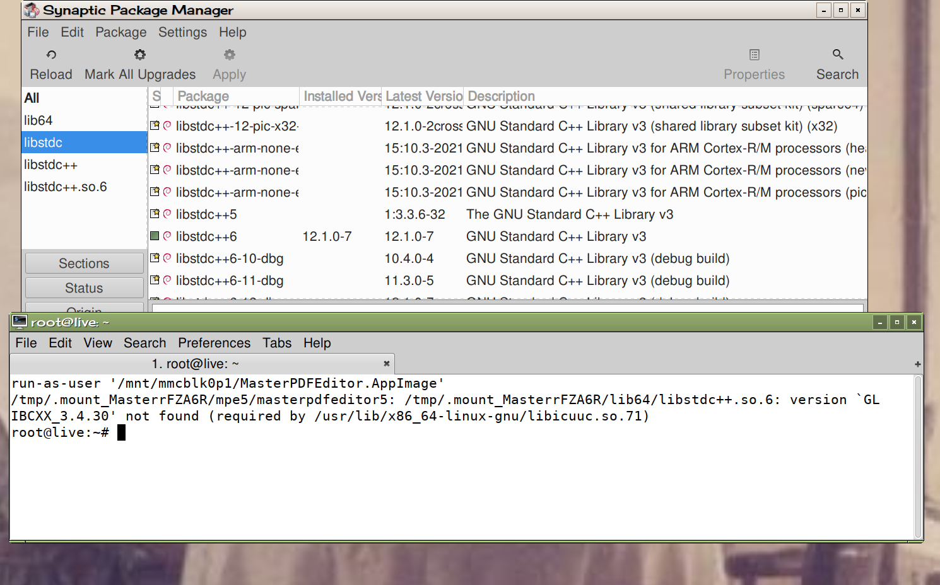Open the terminal Preferences menu

pyautogui.click(x=214, y=343)
